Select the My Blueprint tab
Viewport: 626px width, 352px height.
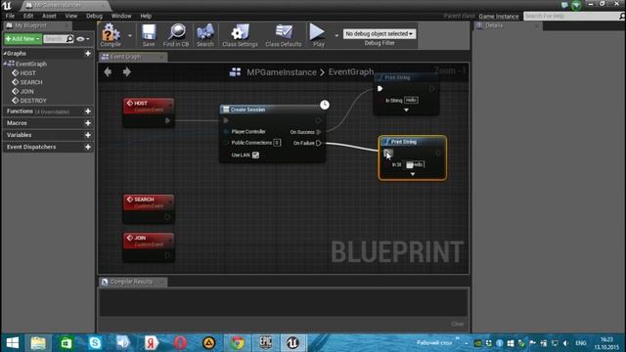click(x=38, y=25)
